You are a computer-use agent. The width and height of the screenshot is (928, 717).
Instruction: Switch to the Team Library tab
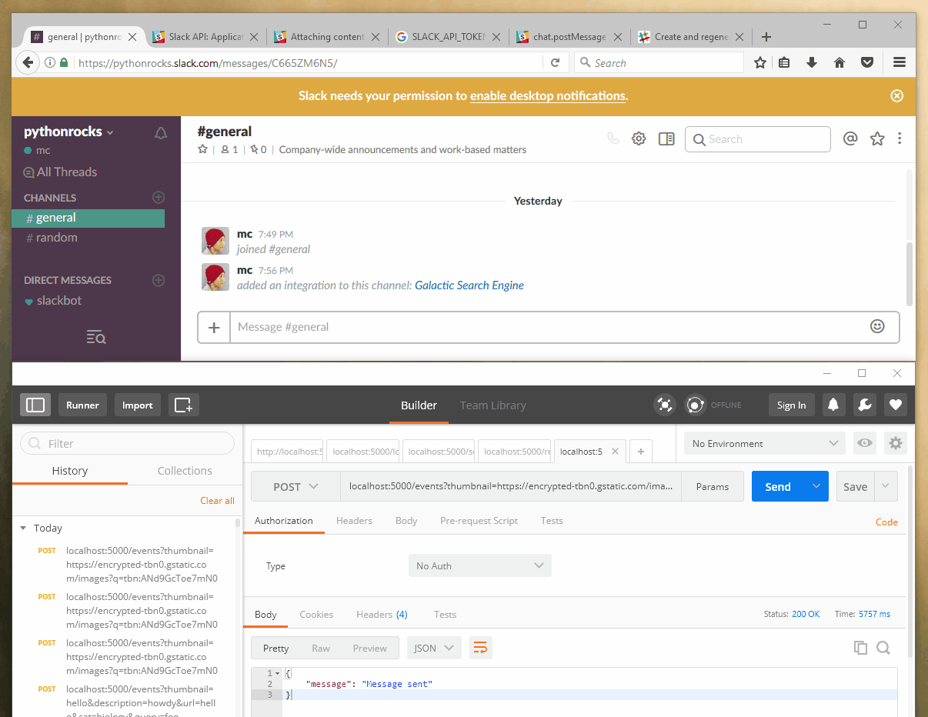click(x=493, y=405)
